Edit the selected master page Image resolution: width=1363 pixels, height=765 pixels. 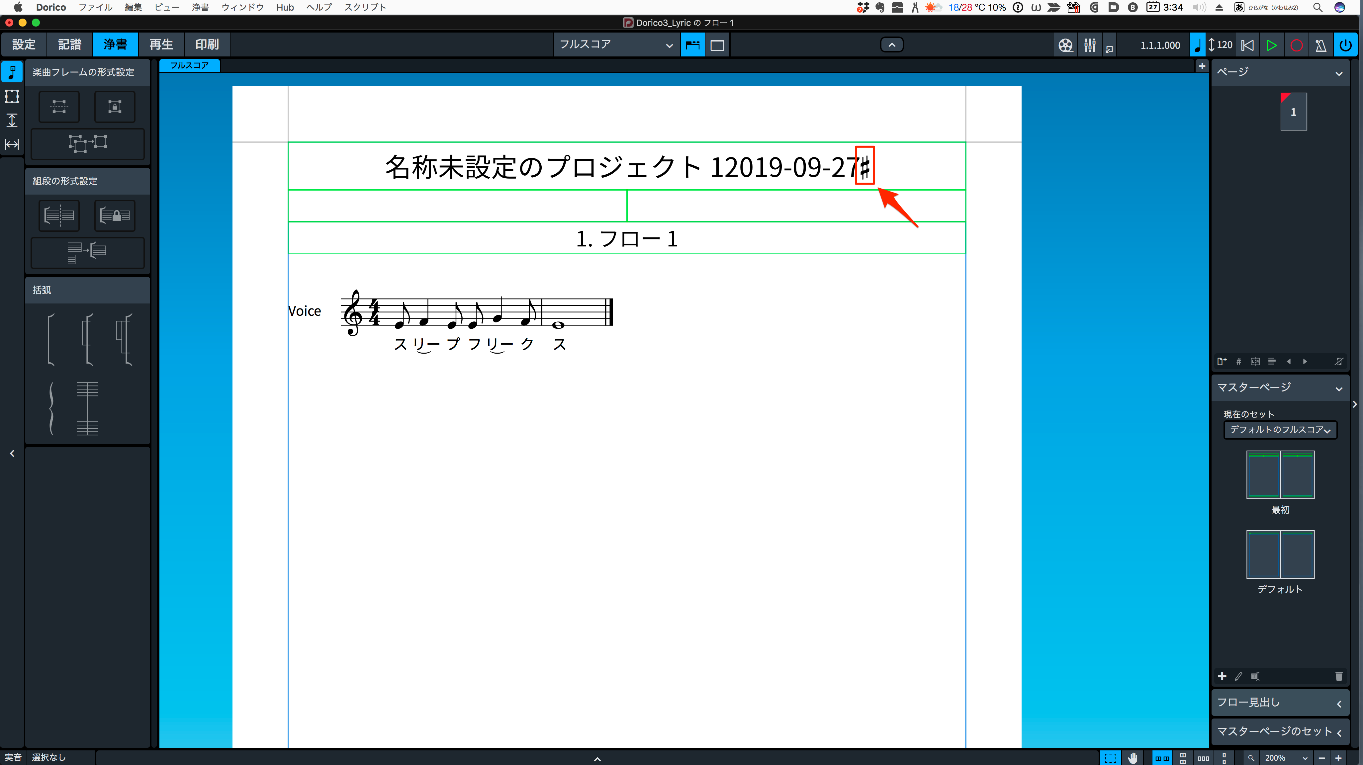click(1239, 676)
